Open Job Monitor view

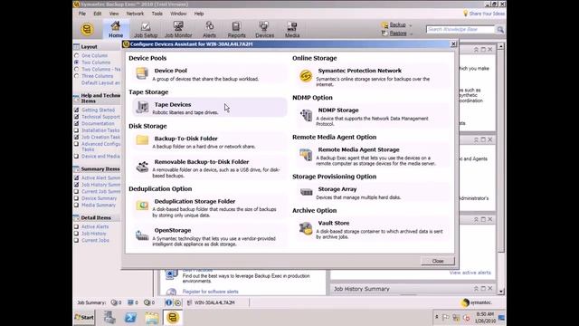click(178, 30)
